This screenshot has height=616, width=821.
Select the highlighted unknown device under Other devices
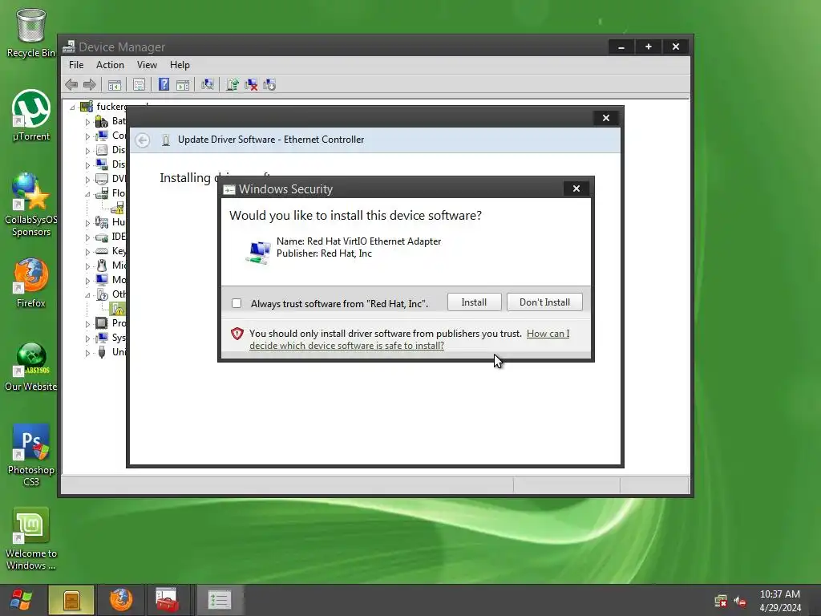point(118,309)
